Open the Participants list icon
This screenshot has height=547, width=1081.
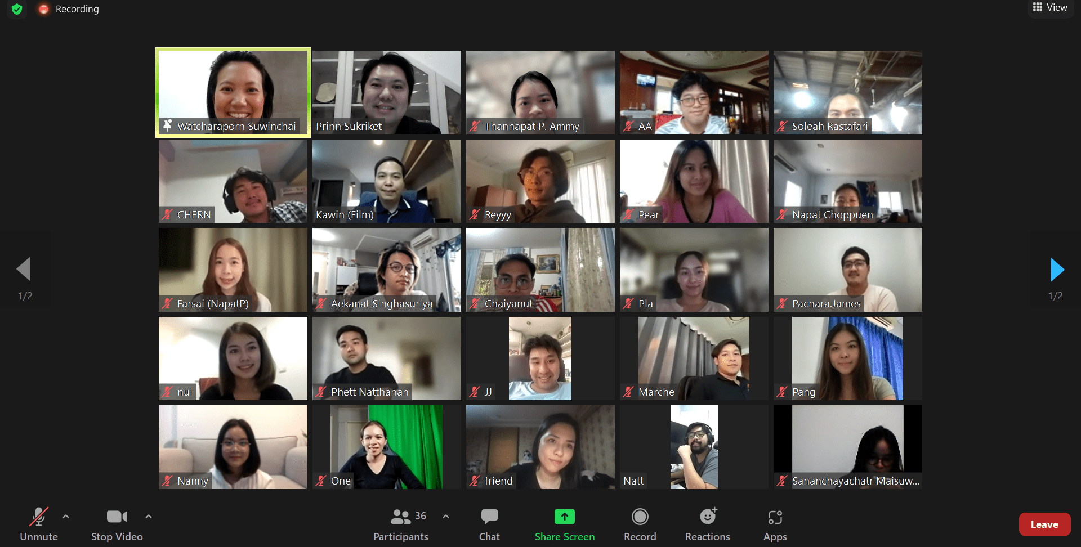[400, 517]
